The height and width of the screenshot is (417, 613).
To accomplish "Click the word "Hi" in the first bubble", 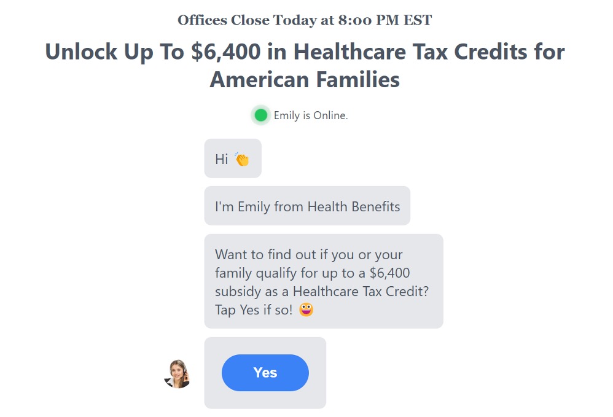I will pyautogui.click(x=221, y=159).
